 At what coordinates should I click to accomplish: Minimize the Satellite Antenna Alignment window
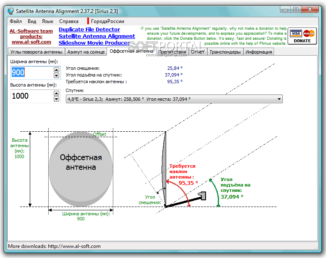(x=285, y=10)
